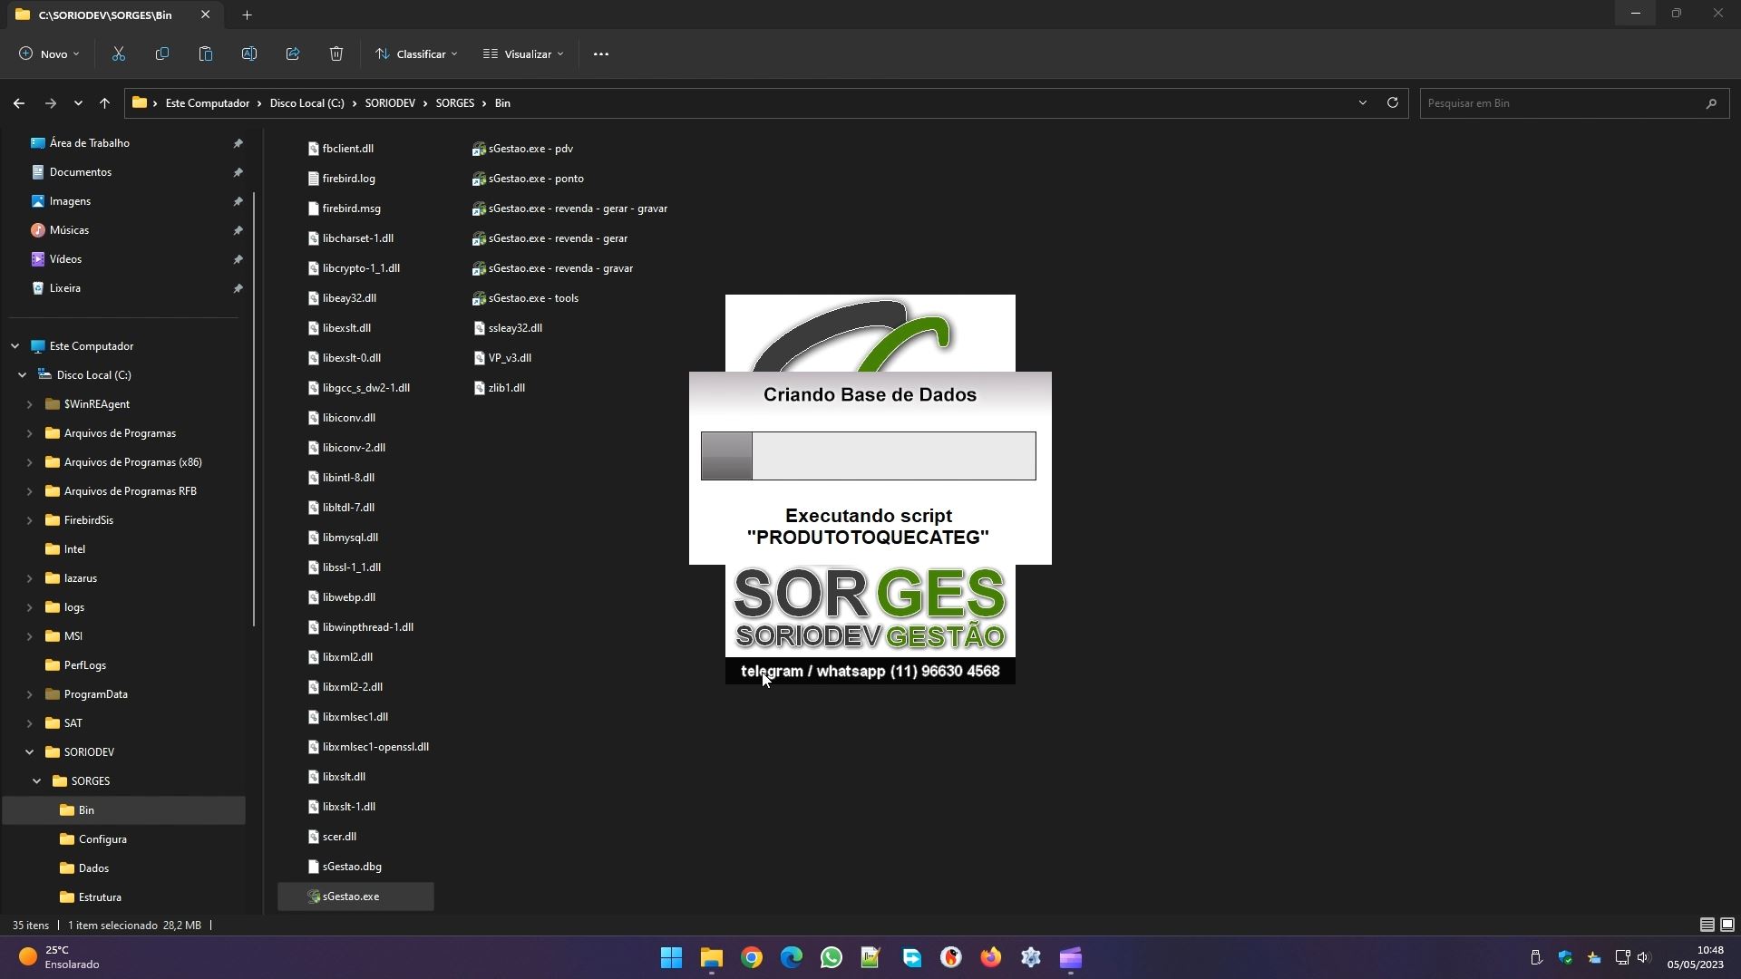
Task: Open the Classificar sort dropdown
Action: (416, 54)
